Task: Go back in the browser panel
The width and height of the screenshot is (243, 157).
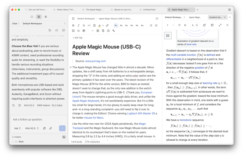Action: (x=168, y=25)
